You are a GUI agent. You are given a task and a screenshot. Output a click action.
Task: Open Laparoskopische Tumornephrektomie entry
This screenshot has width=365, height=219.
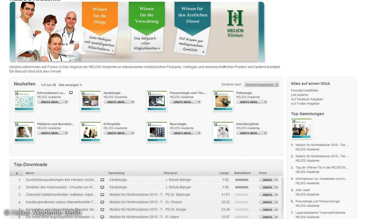tap(320, 213)
